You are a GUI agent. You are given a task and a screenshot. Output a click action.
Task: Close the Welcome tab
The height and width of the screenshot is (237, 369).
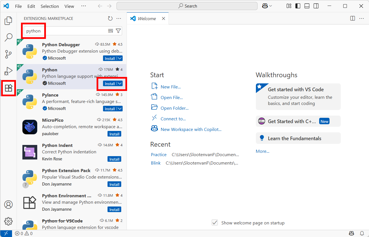[x=164, y=18]
